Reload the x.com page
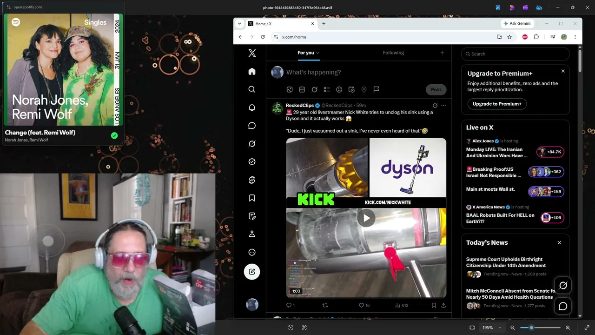Screen dimensions: 595x335 coord(263,37)
